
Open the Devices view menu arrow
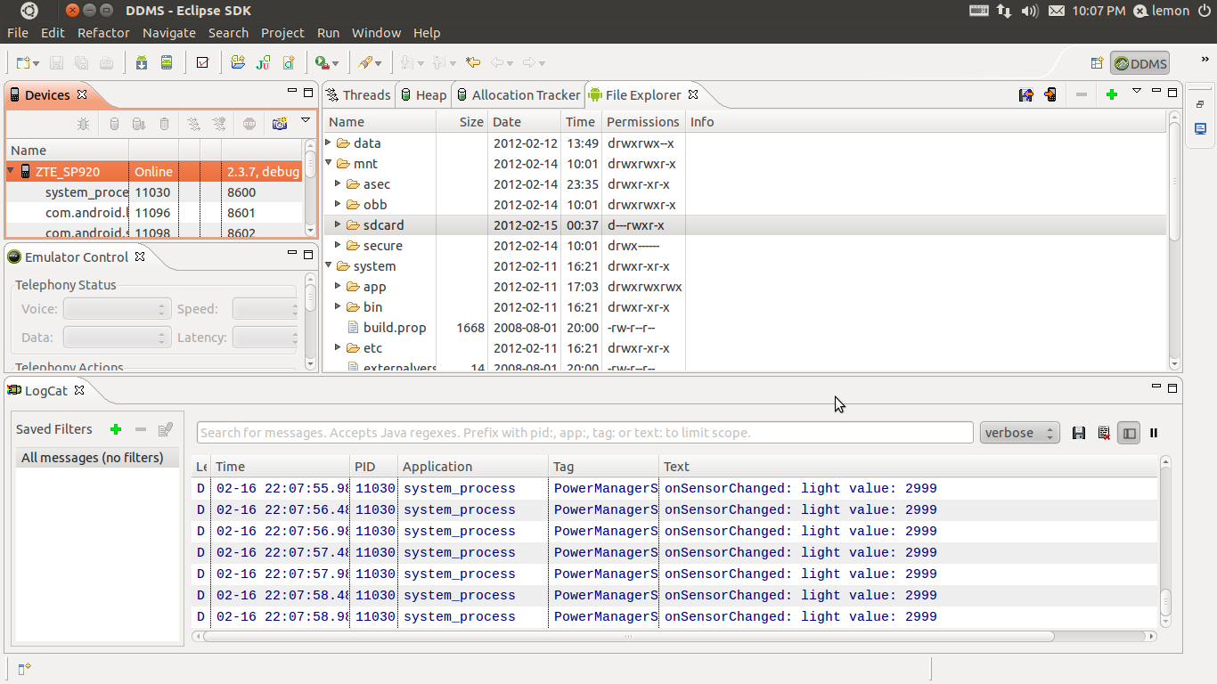click(x=306, y=119)
